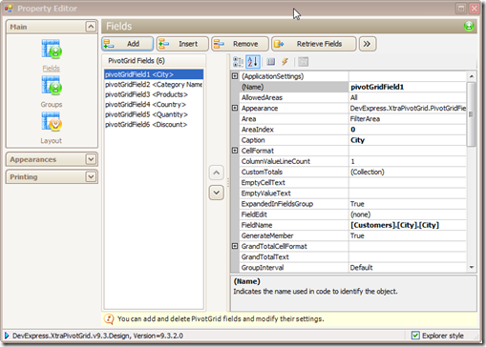
Task: Click the property grid scrollbar thumb
Action: point(472,114)
